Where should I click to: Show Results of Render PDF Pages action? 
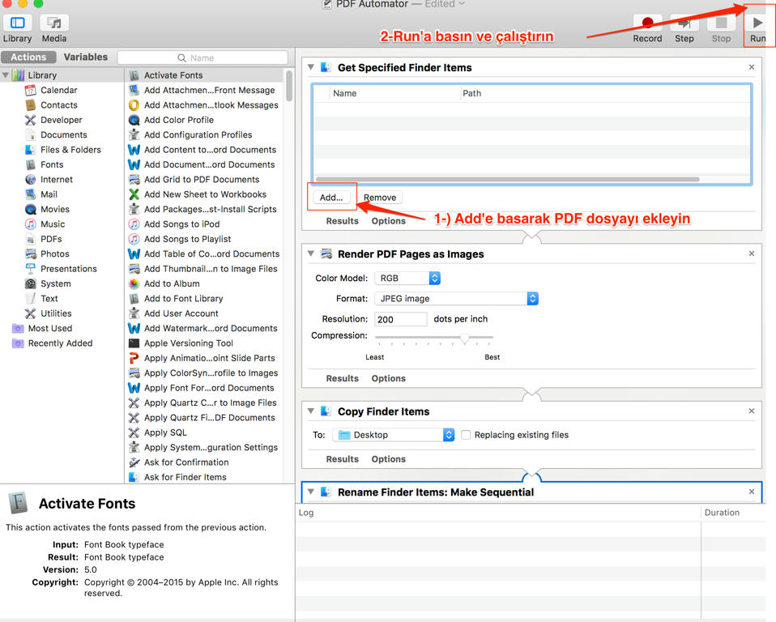(342, 378)
